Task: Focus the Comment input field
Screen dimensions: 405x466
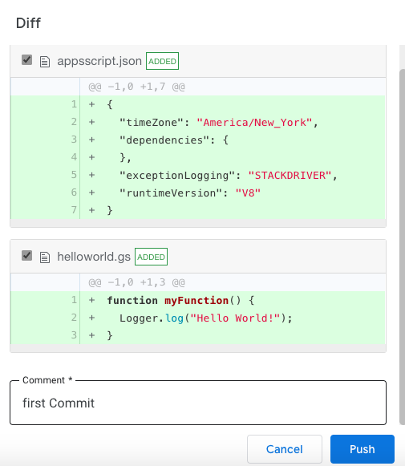Action: [198, 403]
